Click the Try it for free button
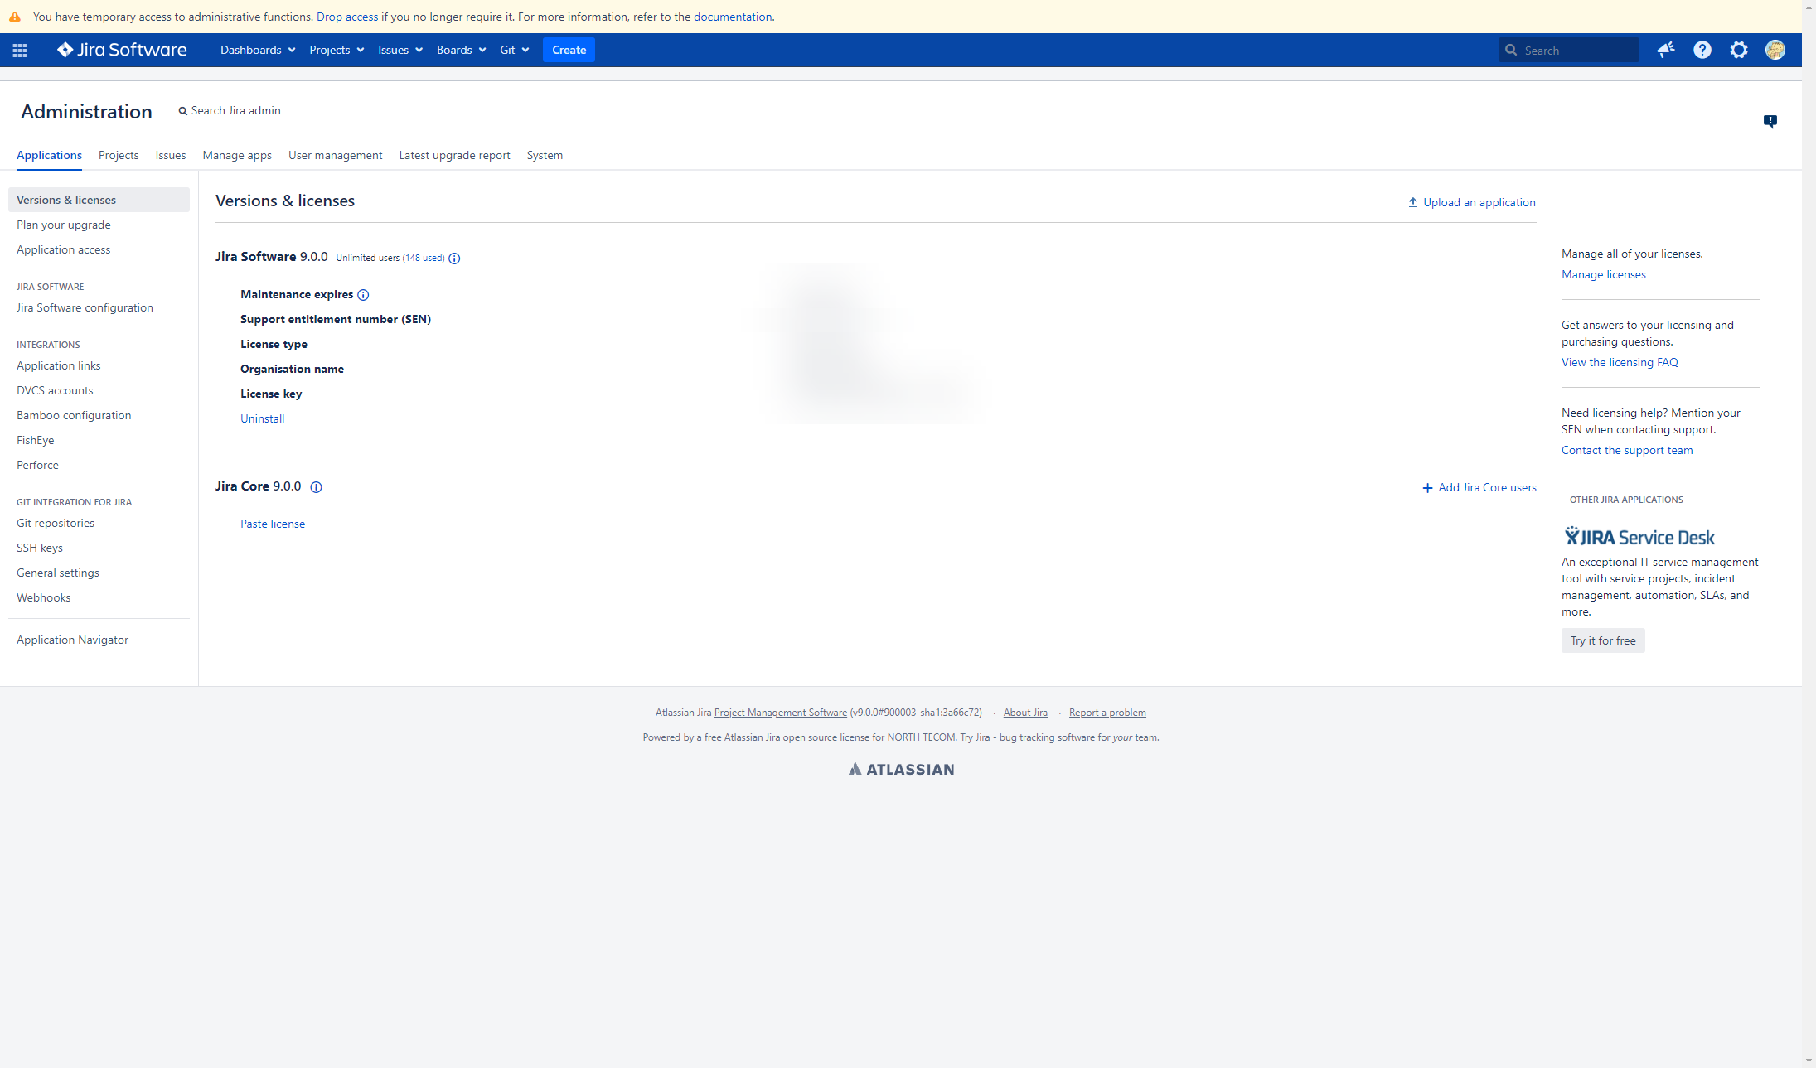The image size is (1816, 1068). (x=1603, y=640)
